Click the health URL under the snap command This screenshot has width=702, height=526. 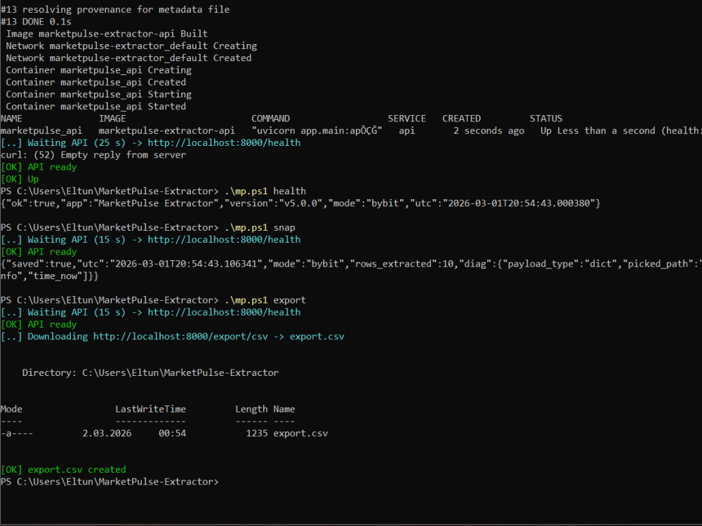click(224, 240)
